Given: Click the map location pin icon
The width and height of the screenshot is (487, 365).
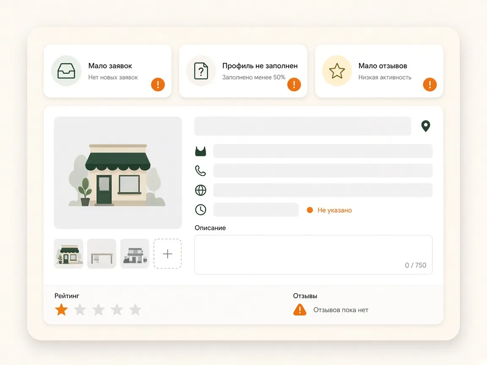Looking at the screenshot, I should point(426,126).
